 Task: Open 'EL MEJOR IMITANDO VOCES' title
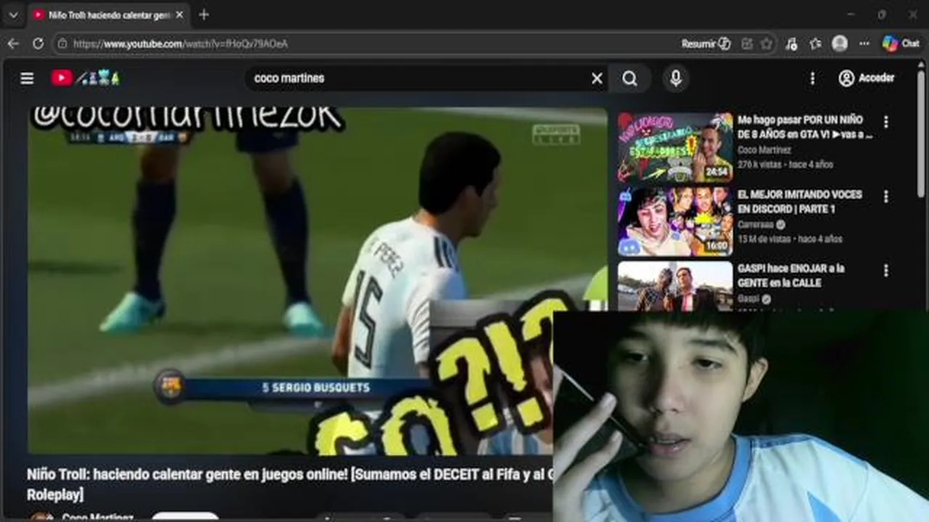799,202
